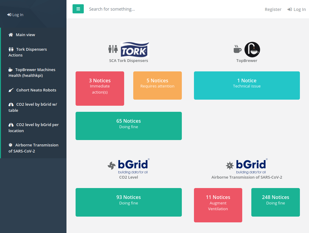Click the broom icon beside Cohort Neato Robots

click(x=11, y=90)
